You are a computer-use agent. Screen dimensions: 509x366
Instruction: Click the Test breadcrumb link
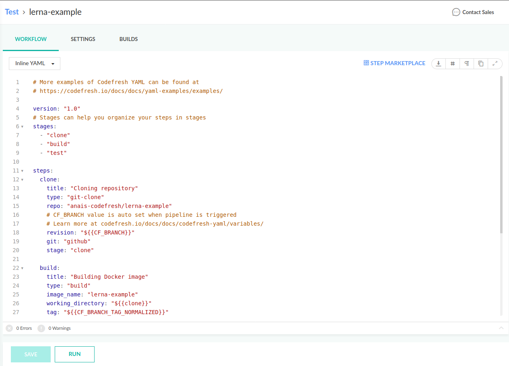pos(12,12)
